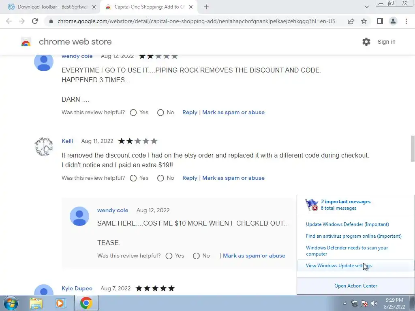Click the Chrome Web Store rainbow logo
The width and height of the screenshot is (415, 311).
tap(26, 42)
